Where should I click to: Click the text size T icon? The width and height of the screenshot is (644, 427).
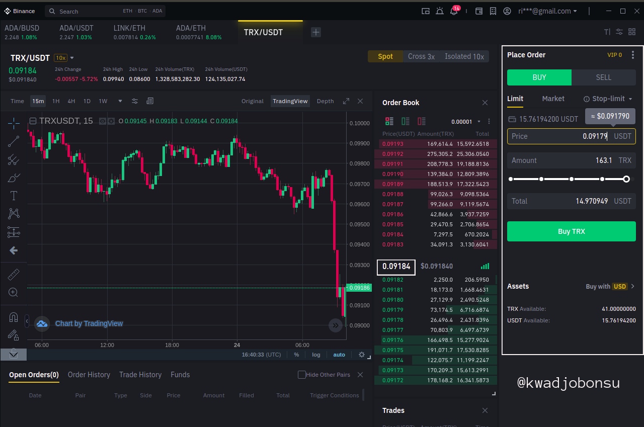pos(607,32)
